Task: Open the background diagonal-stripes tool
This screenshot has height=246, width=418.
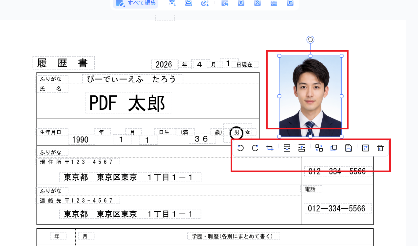Action: coord(257,3)
